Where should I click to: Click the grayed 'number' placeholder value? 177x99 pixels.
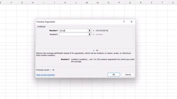99,34
